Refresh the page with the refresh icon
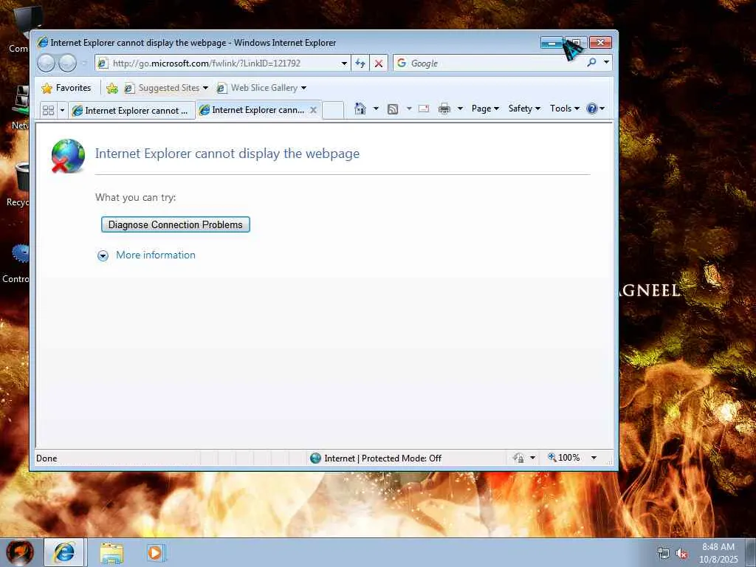Viewport: 756px width, 567px height. pos(360,63)
